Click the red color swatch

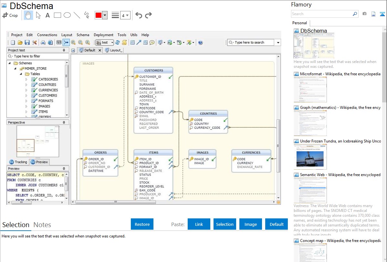[99, 15]
